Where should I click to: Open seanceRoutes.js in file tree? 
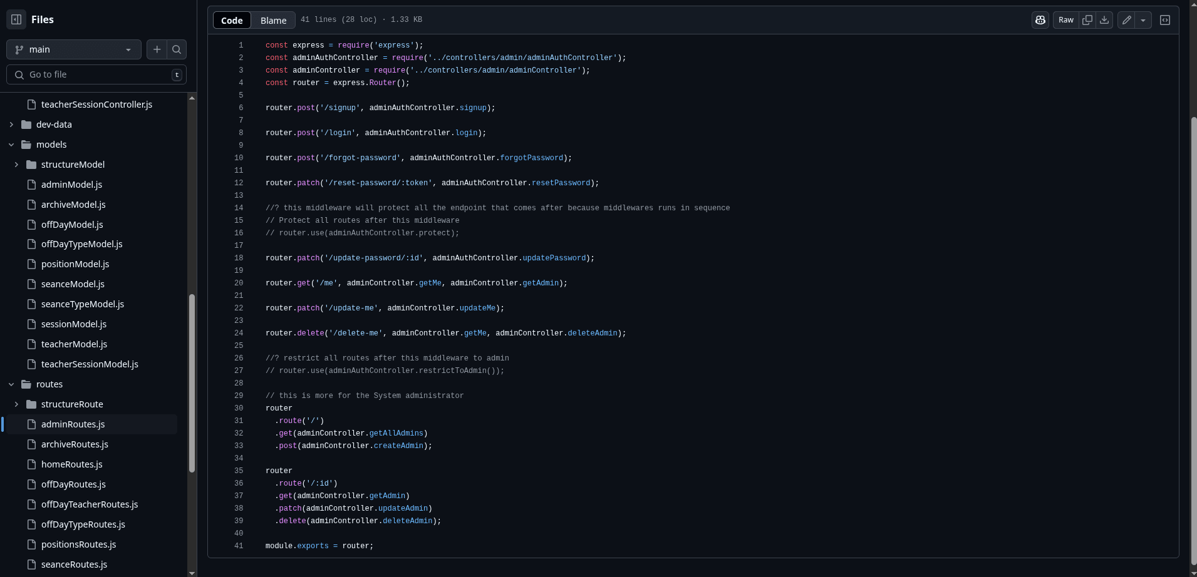74,564
